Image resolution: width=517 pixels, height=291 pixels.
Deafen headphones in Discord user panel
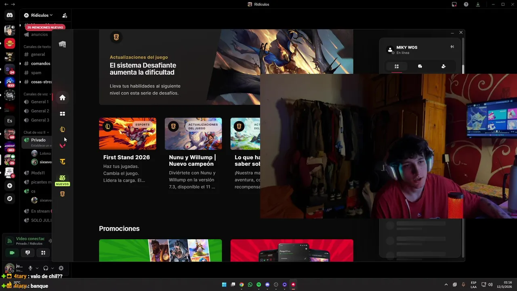click(x=46, y=268)
